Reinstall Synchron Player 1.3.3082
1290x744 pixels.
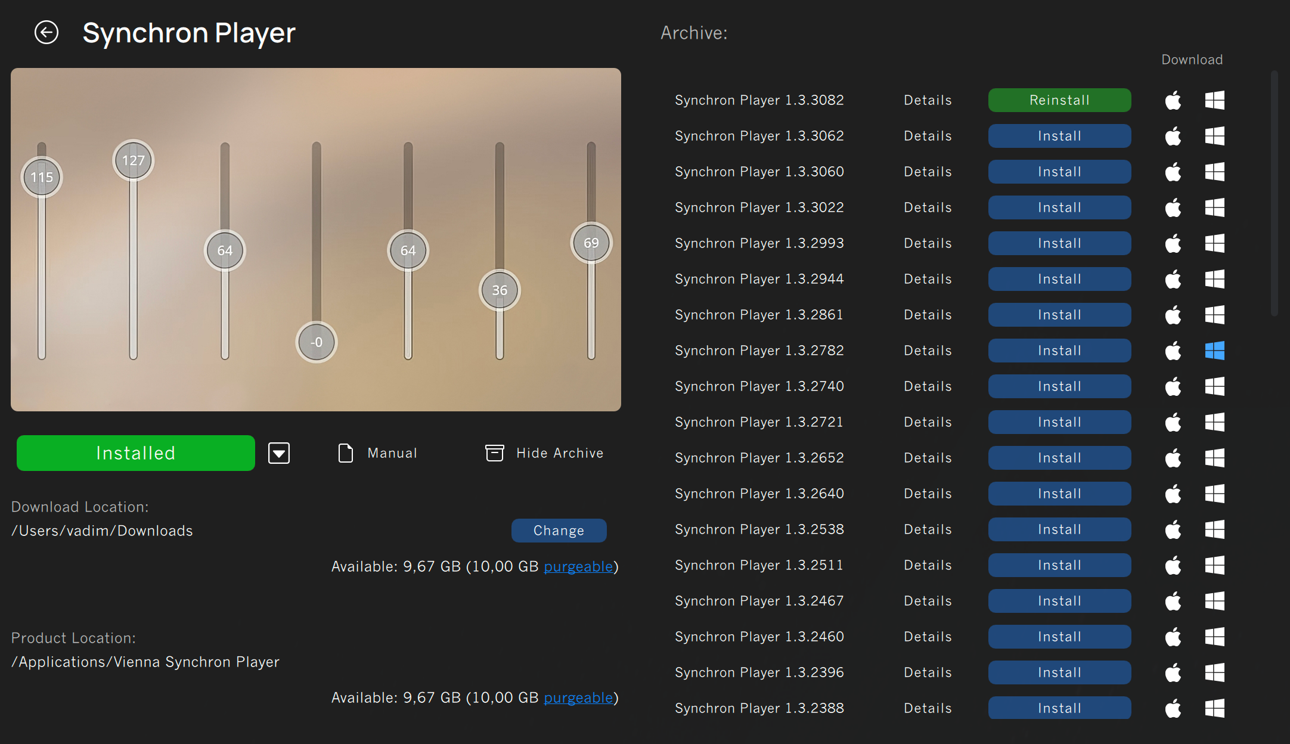(1060, 100)
